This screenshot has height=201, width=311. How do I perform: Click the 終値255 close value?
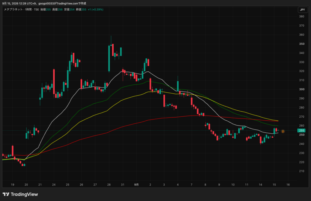coord(81,9)
